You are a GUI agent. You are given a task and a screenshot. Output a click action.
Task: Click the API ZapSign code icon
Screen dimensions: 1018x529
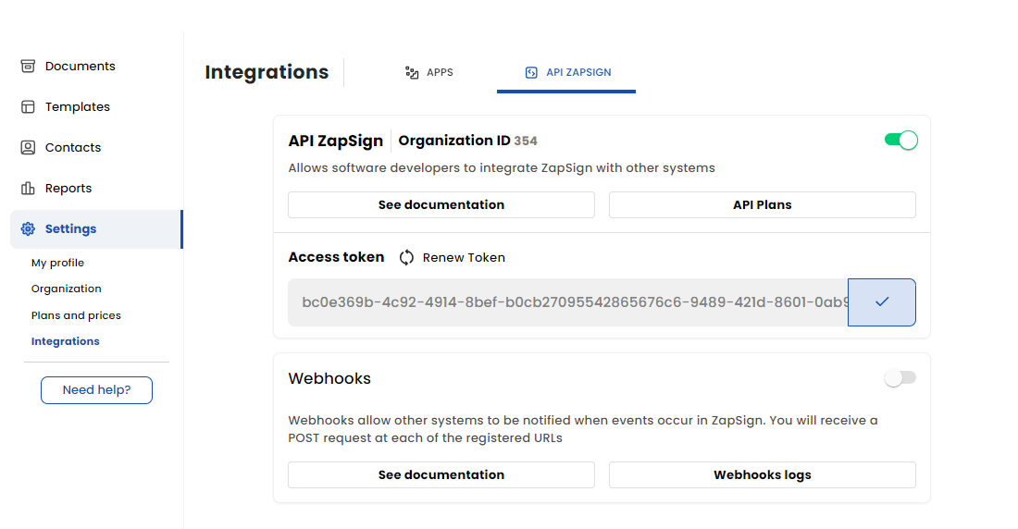click(x=531, y=72)
